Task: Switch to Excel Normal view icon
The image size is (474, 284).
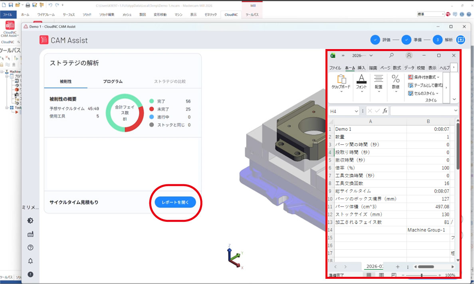Action: (x=369, y=275)
